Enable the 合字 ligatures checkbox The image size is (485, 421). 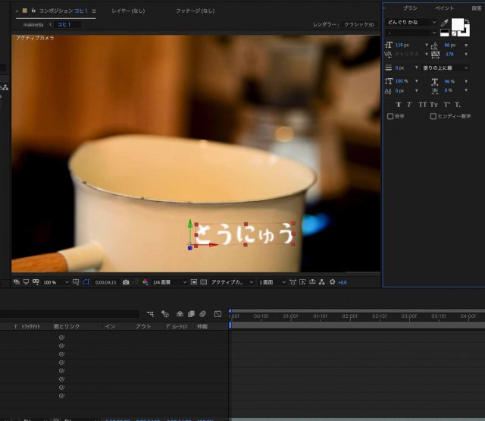390,116
